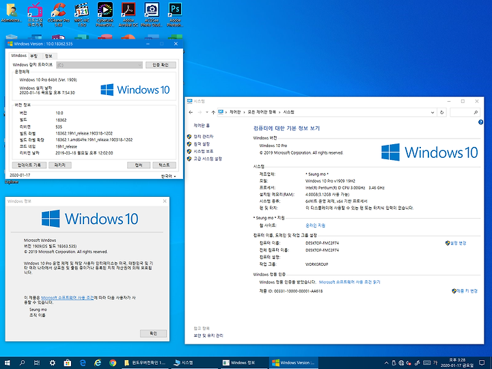492x369 pixels.
Task: Switch to 시스템 taskbar window button
Action: click(x=194, y=363)
